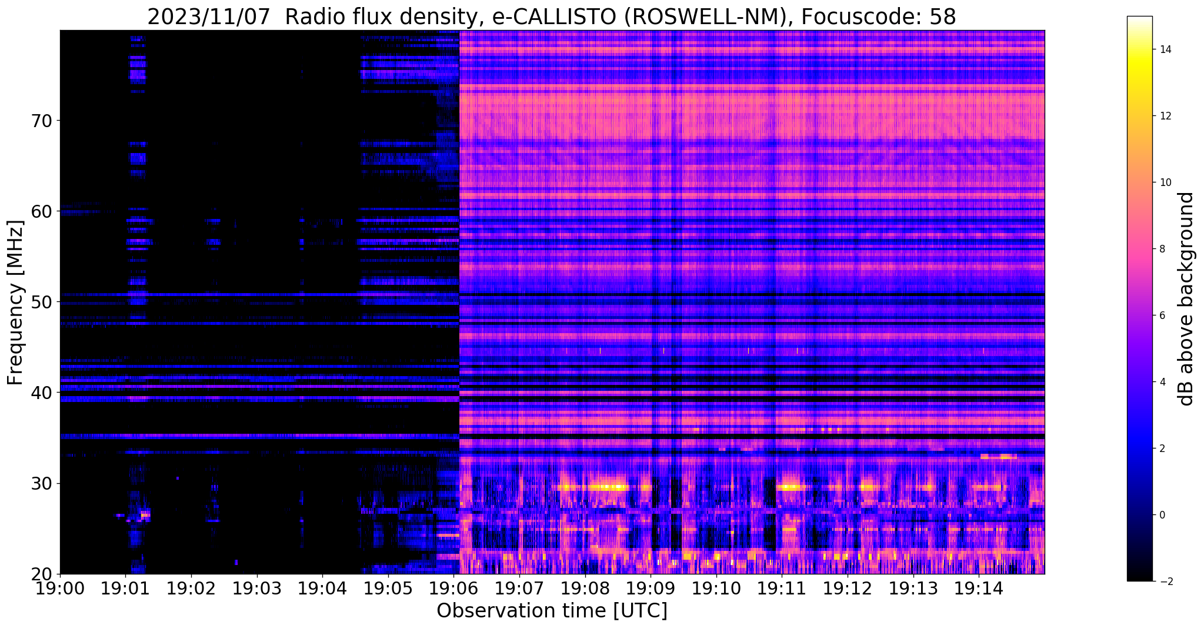
Task: Click the colorbar tick label 12
Action: [1165, 116]
